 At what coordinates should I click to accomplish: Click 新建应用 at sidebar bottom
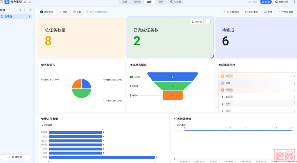[x=15, y=157]
